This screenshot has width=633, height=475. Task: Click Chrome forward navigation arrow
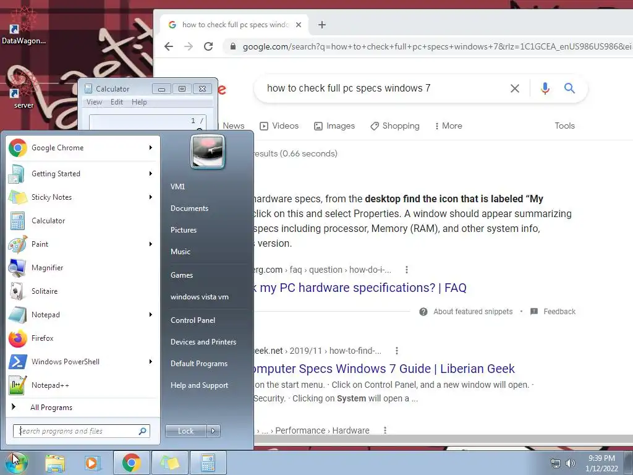point(189,46)
